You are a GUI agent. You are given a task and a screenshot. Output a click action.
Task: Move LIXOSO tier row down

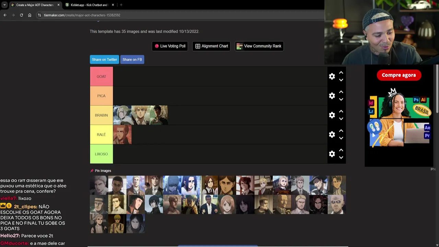[x=341, y=157]
